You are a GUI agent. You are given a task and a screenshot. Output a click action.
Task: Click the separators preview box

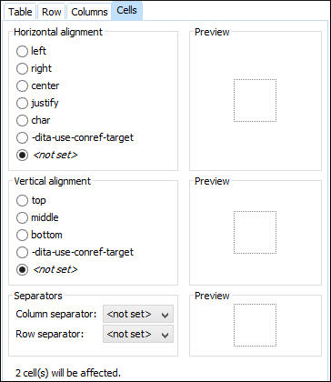255,325
